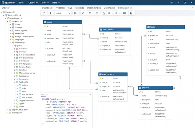Click the note icon right of public dropdown
The width and height of the screenshot is (195, 129).
point(75,13)
